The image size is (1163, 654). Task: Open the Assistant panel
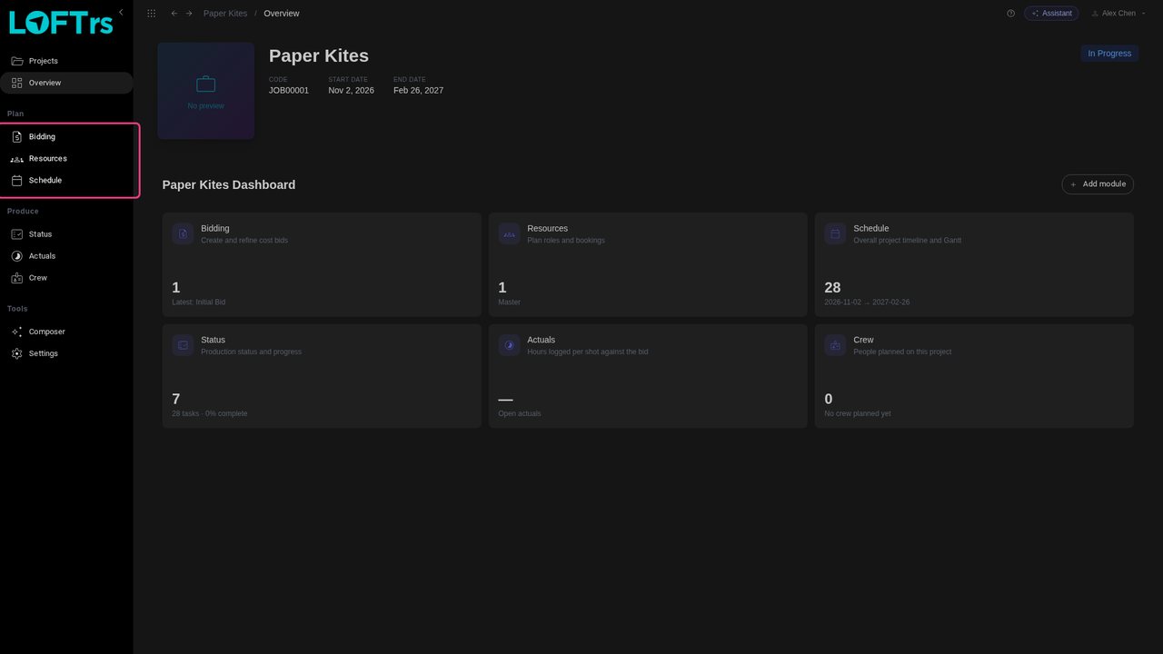(1051, 14)
